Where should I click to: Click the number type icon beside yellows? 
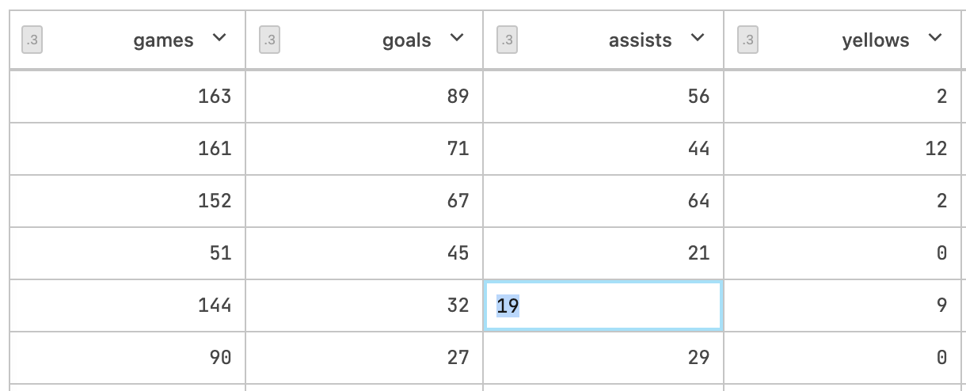coord(747,40)
